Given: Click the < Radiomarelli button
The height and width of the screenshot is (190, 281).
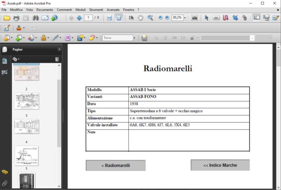Looking at the screenshot, I should (x=116, y=165).
